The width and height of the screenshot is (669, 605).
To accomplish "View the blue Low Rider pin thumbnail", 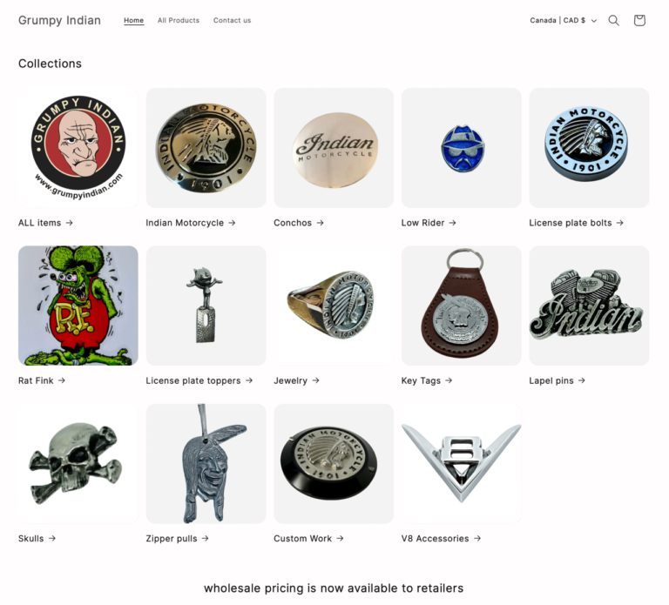I will [x=461, y=148].
